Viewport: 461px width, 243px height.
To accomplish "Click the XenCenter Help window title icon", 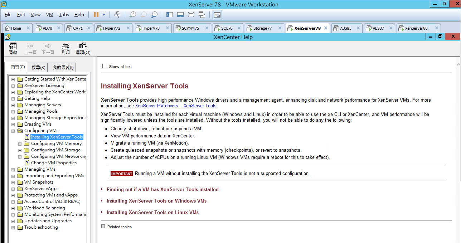I will [x=8, y=37].
